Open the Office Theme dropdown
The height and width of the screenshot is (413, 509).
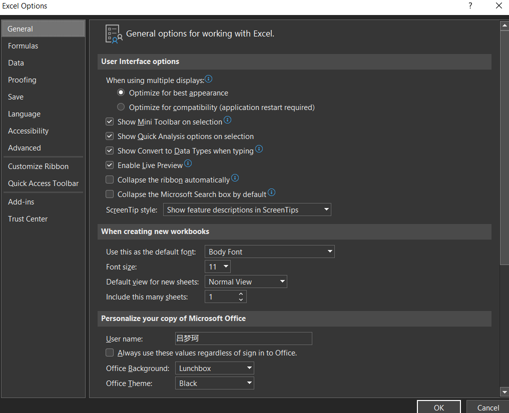tap(214, 383)
